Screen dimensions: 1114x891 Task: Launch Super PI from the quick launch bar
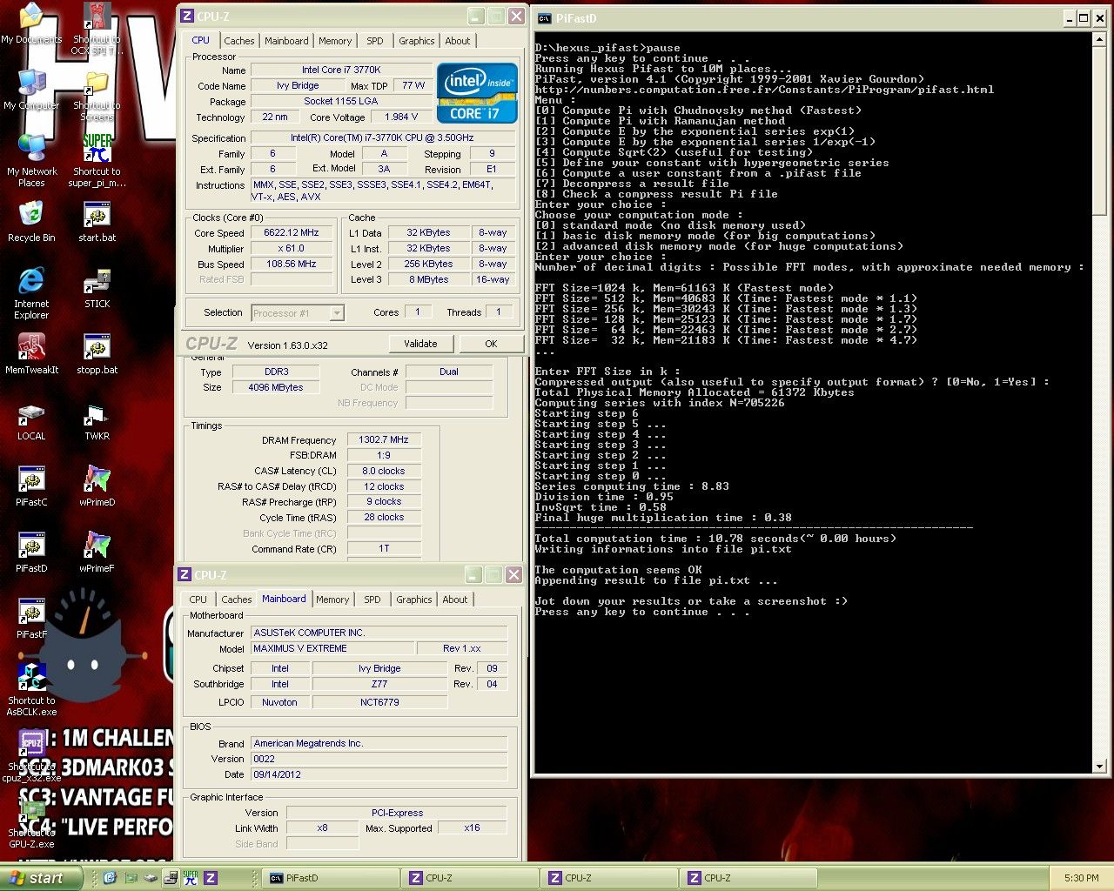tap(191, 878)
